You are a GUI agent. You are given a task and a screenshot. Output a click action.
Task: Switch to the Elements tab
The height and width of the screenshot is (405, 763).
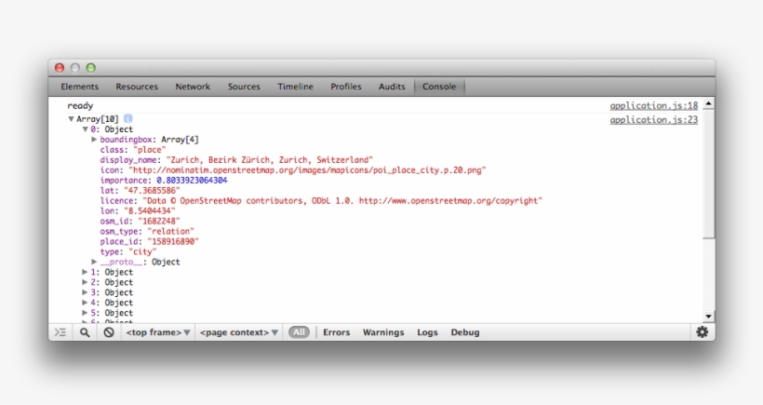coord(80,87)
